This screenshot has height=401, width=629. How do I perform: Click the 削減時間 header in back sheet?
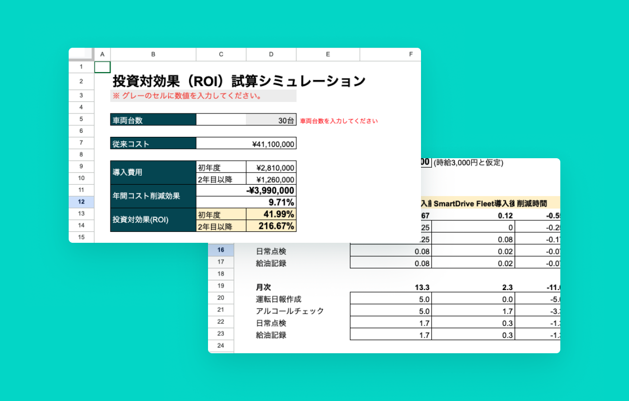531,203
